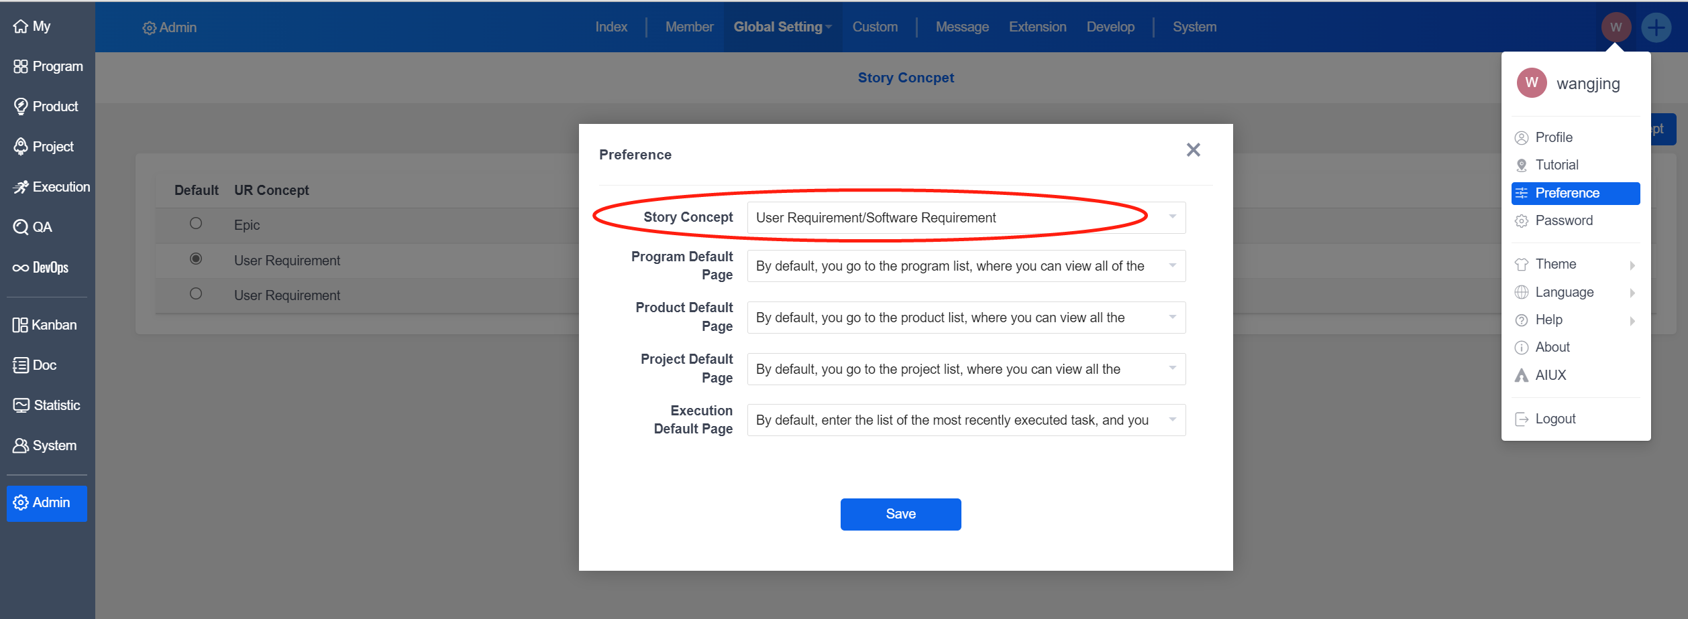Open the Story Concept dropdown
The image size is (1688, 619).
965,218
